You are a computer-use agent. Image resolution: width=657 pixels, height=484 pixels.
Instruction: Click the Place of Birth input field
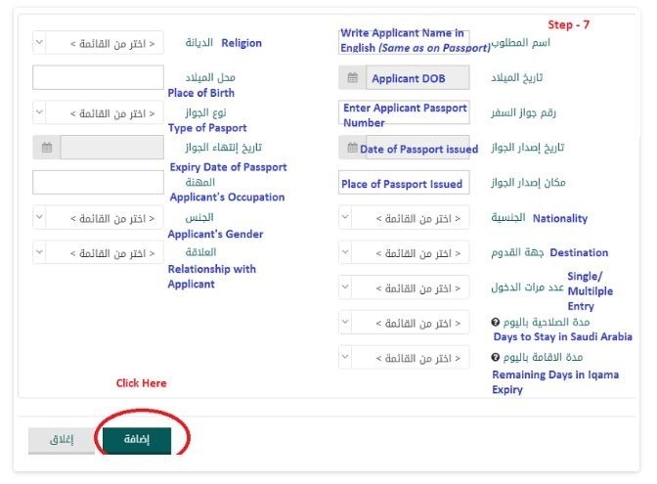click(98, 77)
